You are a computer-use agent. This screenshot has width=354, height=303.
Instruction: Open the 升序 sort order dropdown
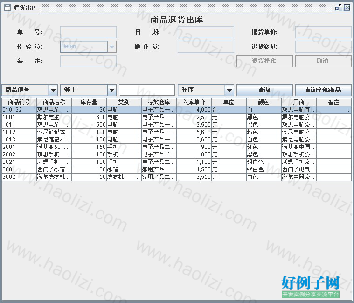[229, 90]
